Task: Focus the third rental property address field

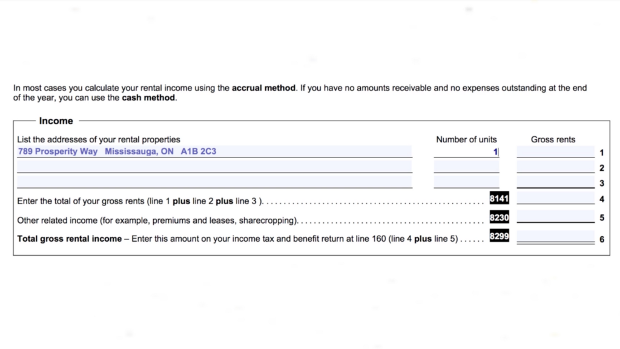Action: tap(214, 182)
